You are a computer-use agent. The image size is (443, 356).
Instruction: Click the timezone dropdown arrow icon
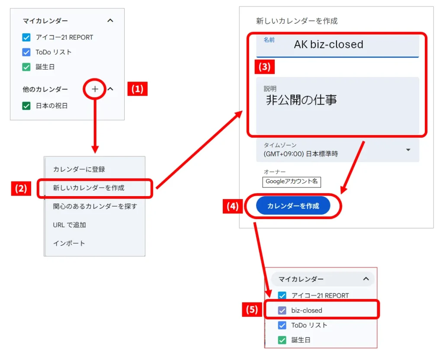408,150
